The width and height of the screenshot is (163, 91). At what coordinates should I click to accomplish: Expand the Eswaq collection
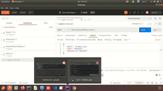pos(2,33)
